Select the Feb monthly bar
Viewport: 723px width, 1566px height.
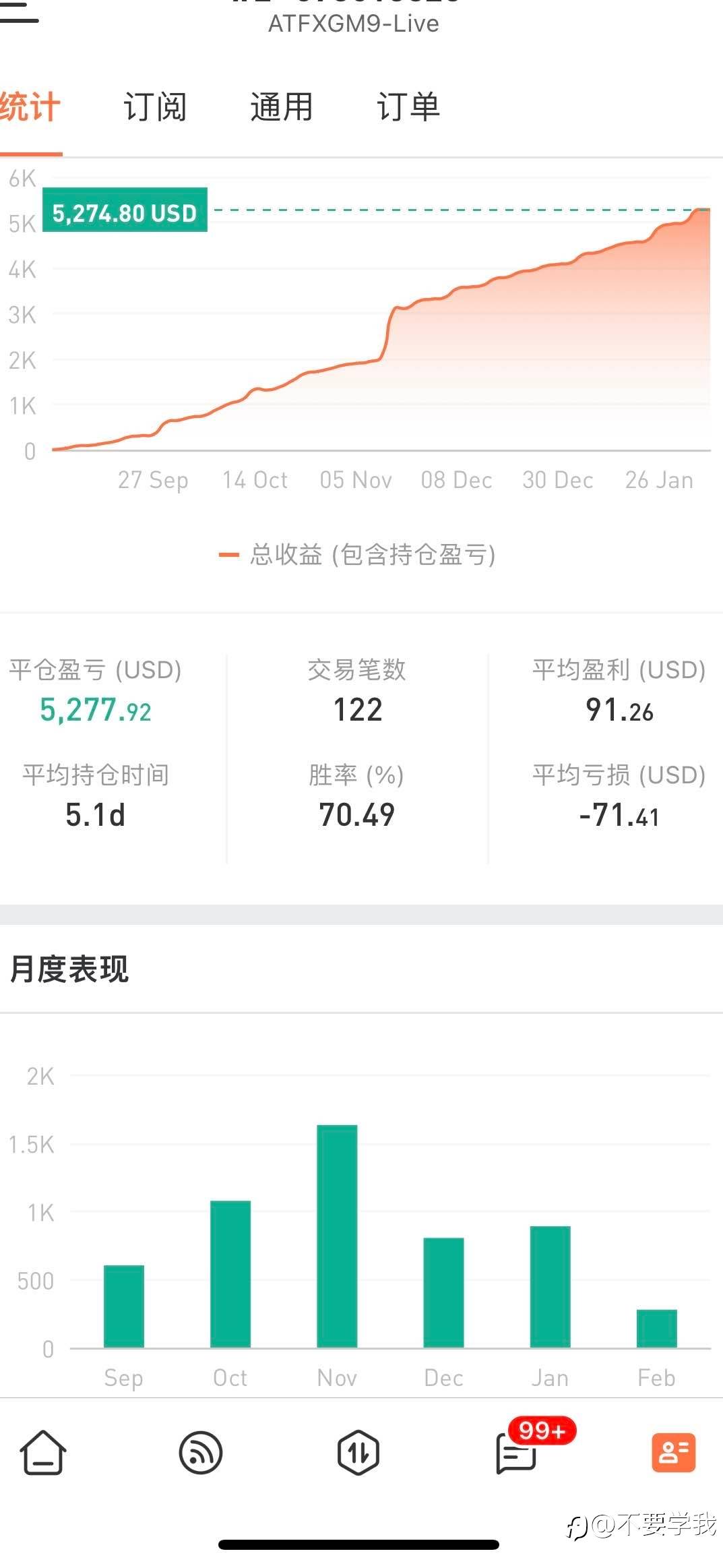click(x=657, y=1328)
